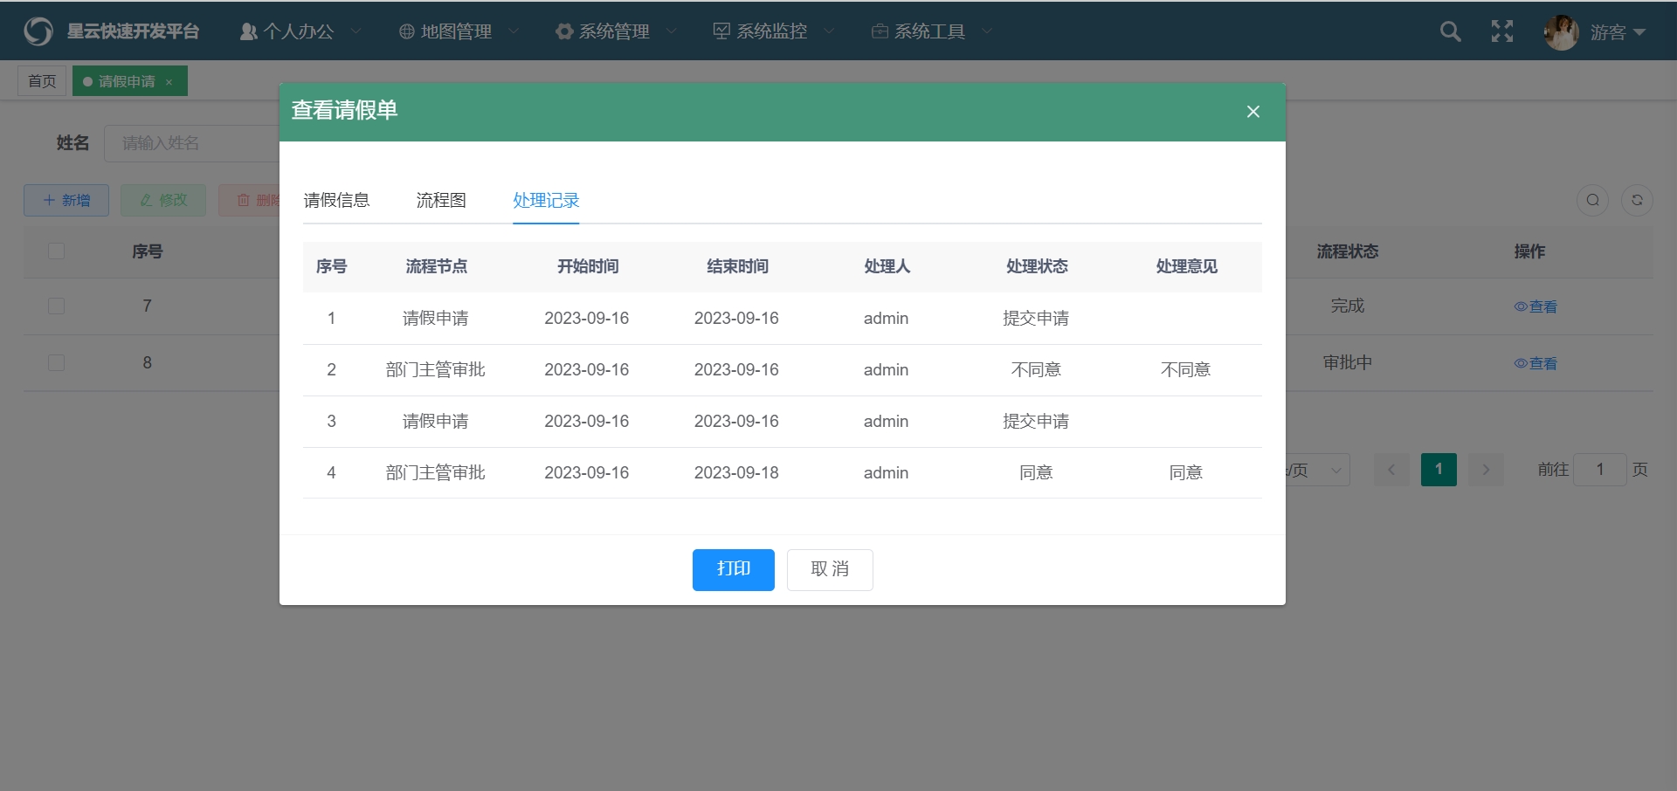Open the 系统管理 dropdown menu

(615, 31)
